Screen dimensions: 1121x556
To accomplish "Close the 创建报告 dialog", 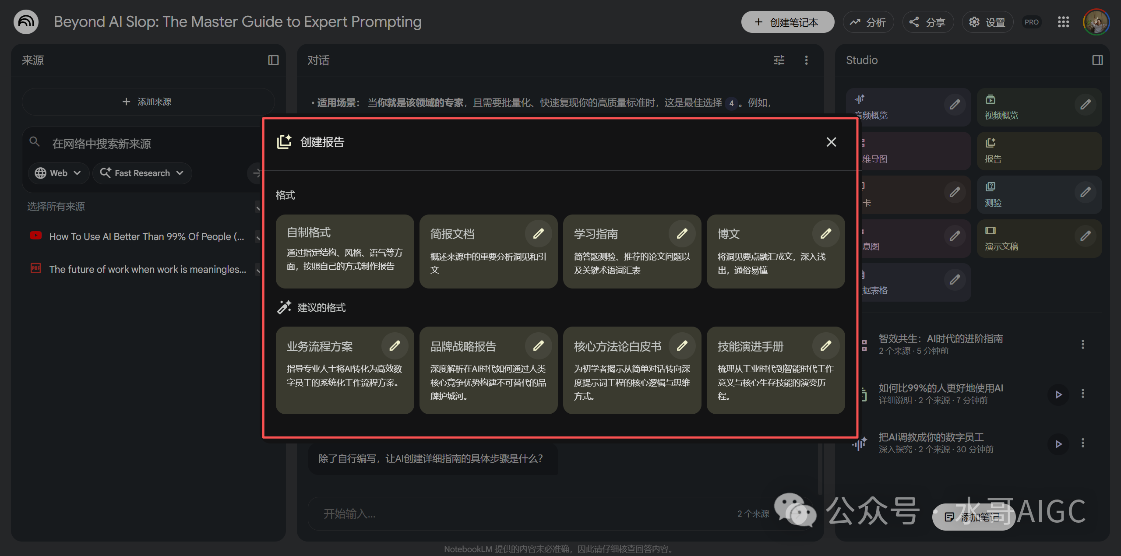I will tap(831, 142).
